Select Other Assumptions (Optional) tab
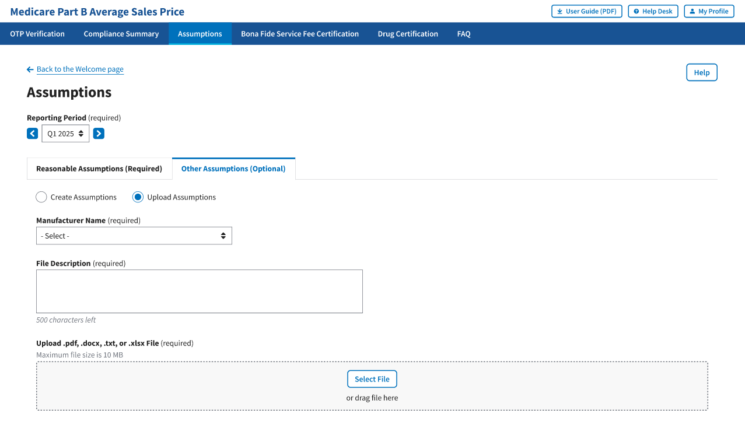The image size is (745, 427). [233, 169]
